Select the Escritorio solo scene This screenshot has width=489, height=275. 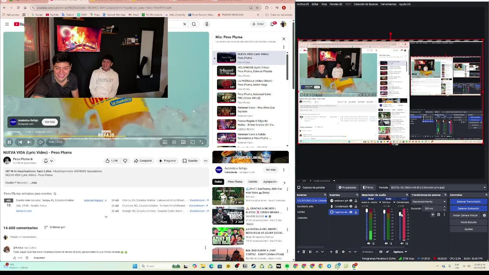click(312, 206)
